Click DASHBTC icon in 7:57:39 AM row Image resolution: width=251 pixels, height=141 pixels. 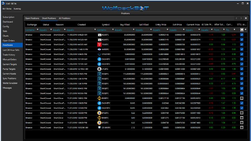tap(99, 59)
